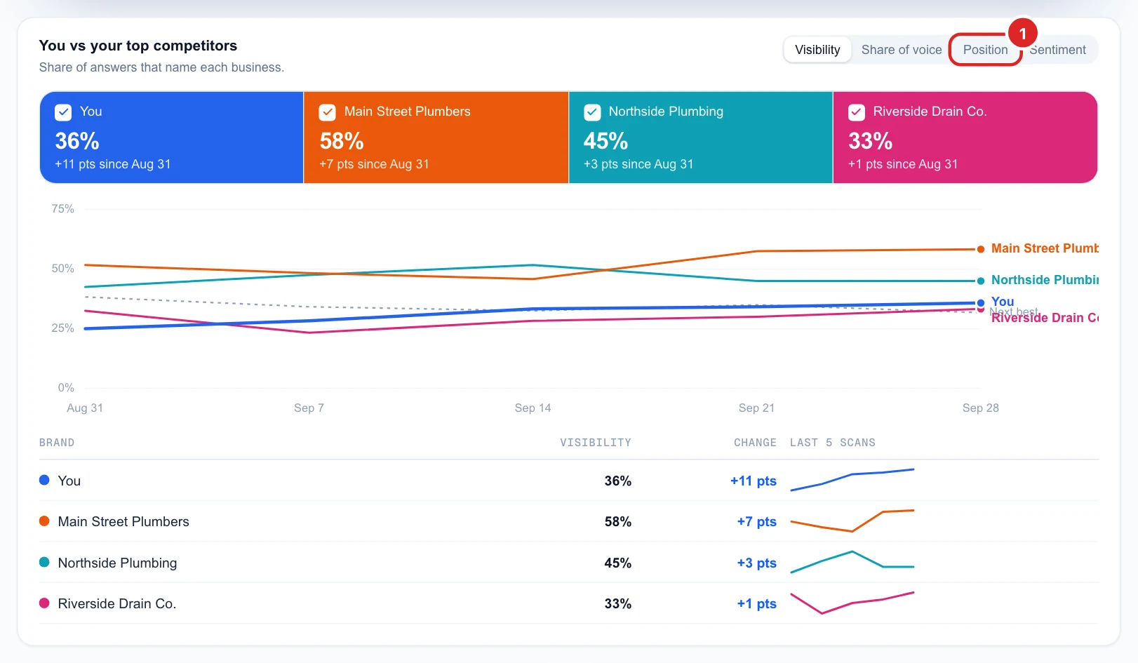Screen dimensions: 1138x663
Task: Click the Sep 7 axis label
Action: pyautogui.click(x=309, y=408)
